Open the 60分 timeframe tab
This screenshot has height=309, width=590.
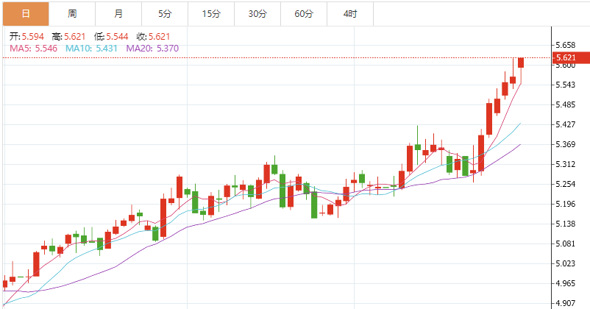304,14
